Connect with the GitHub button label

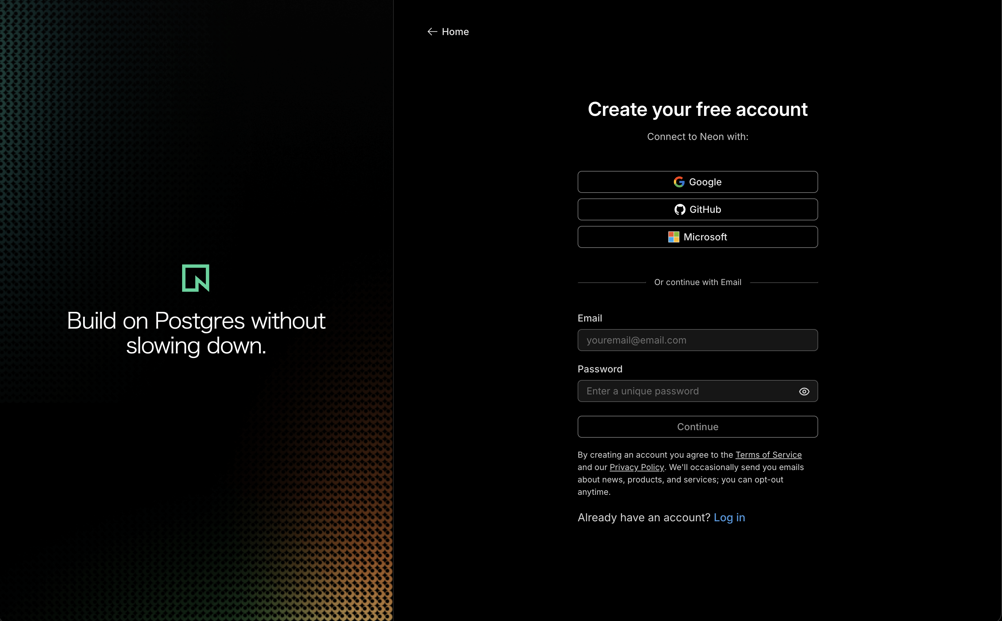pyautogui.click(x=705, y=209)
